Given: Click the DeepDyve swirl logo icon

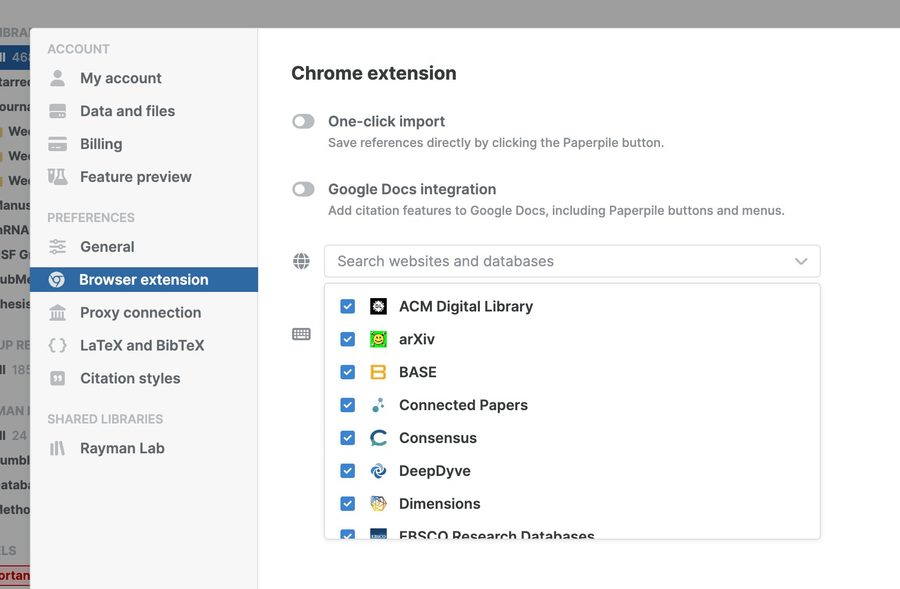Looking at the screenshot, I should 379,471.
